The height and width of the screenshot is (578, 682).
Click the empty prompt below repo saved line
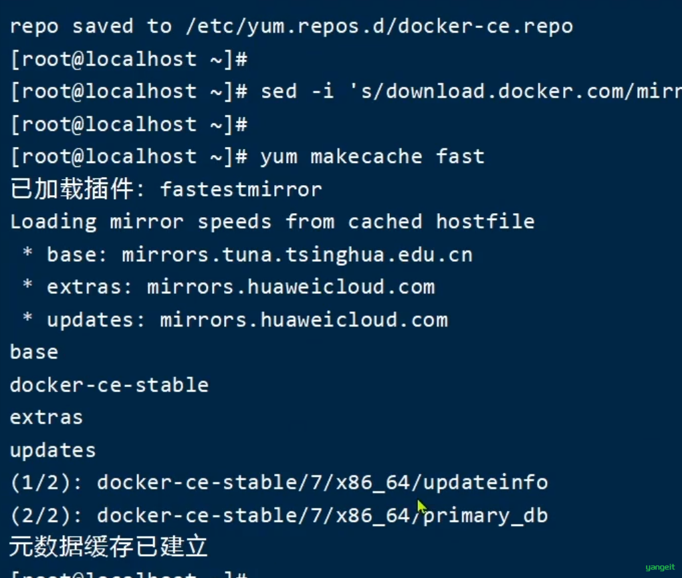[129, 59]
